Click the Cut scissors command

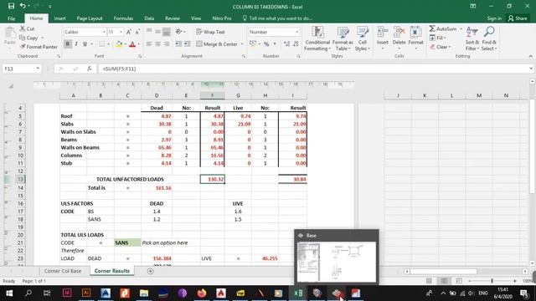27,29
